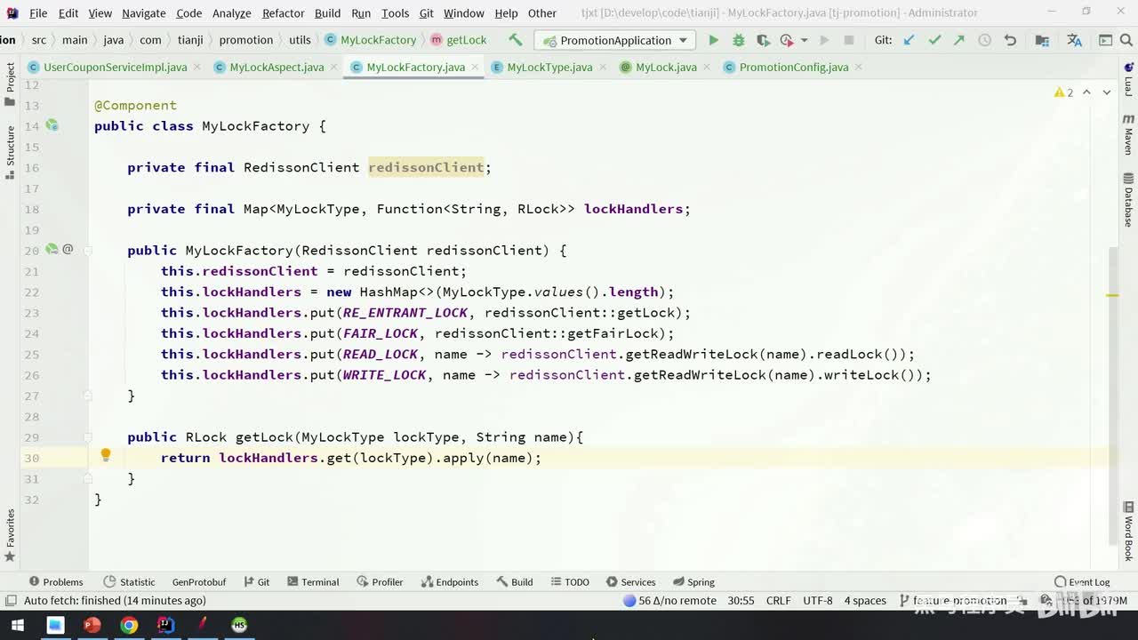
Task: Click the cursor position 30:55 in status bar
Action: (x=741, y=601)
